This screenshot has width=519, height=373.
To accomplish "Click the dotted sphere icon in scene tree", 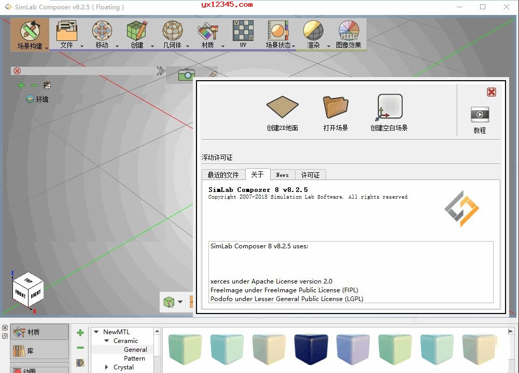I will point(47,85).
